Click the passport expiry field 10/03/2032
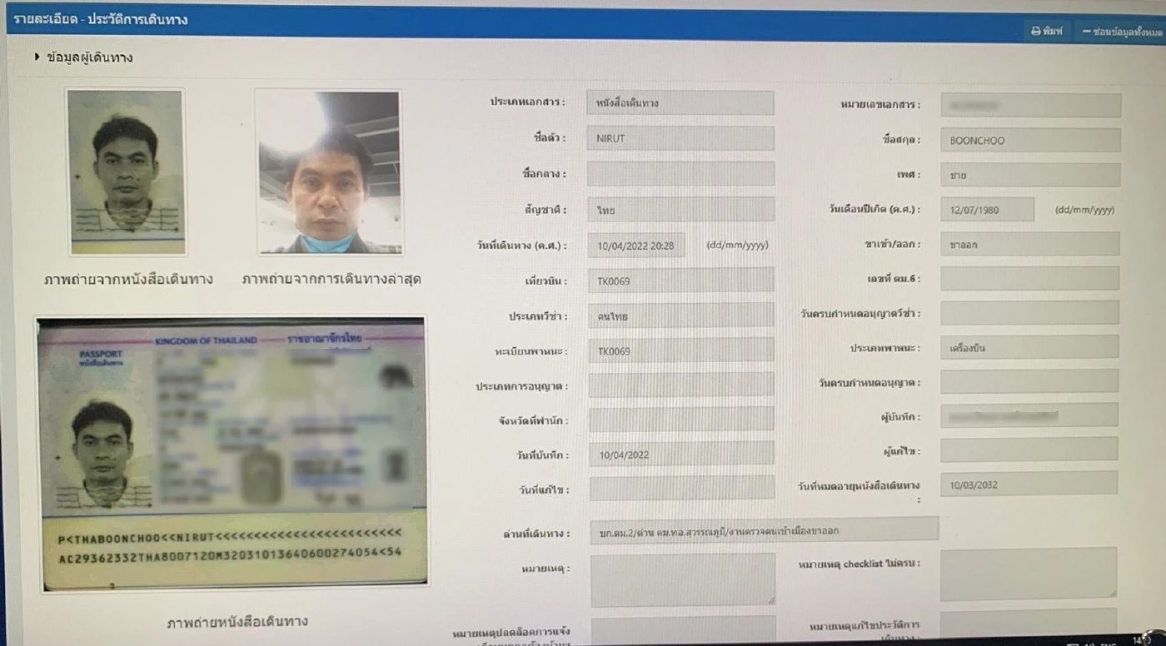This screenshot has width=1166, height=646. point(1028,484)
